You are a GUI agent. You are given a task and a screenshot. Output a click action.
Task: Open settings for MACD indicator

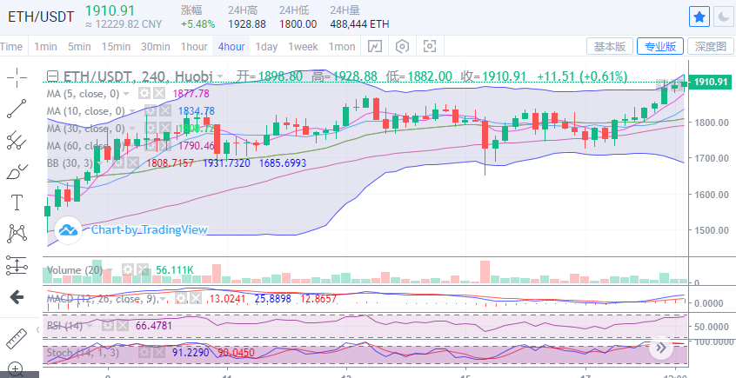click(x=181, y=299)
